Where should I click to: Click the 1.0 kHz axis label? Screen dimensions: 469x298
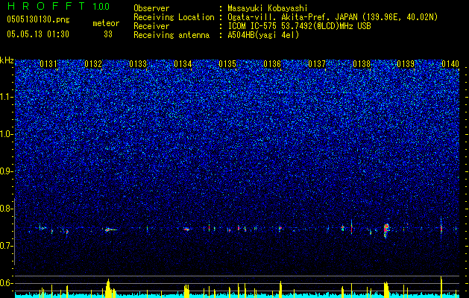click(x=7, y=134)
